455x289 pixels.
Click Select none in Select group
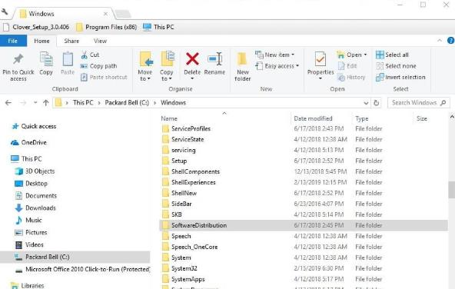click(x=396, y=66)
